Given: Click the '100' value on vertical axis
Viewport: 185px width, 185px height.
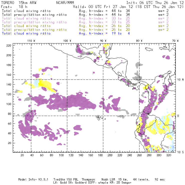Looking at the screenshot, I should point(9,104).
